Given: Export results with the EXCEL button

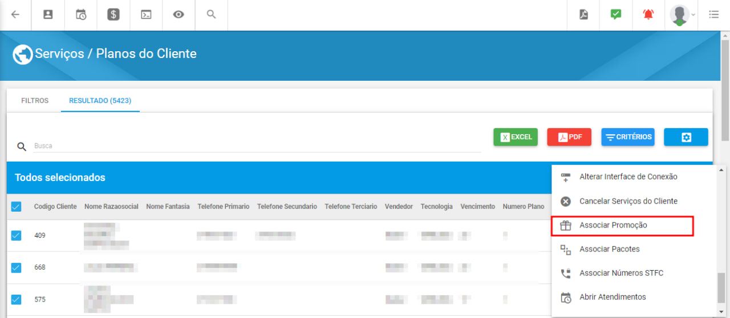Looking at the screenshot, I should (516, 137).
